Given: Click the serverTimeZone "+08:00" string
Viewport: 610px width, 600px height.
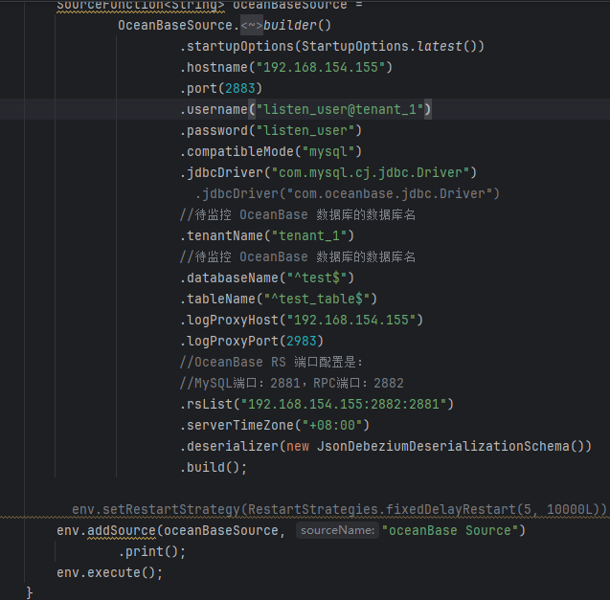Looking at the screenshot, I should point(332,425).
